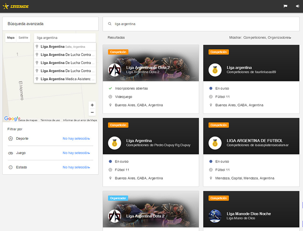Open Términos de uso map link
This screenshot has width=303, height=231.
pyautogui.click(x=50, y=120)
